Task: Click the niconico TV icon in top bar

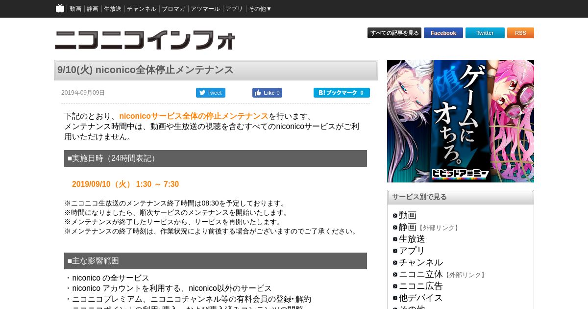Action: pyautogui.click(x=60, y=8)
